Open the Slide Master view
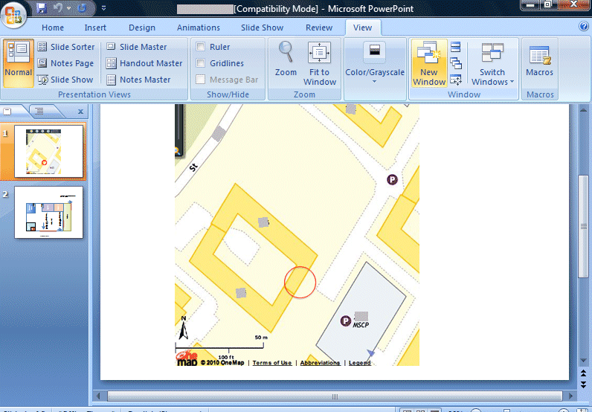Viewport: 592px width, 412px height. coord(136,47)
